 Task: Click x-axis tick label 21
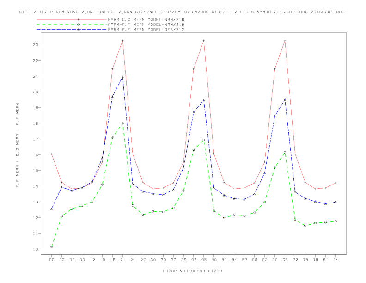coord(122,260)
